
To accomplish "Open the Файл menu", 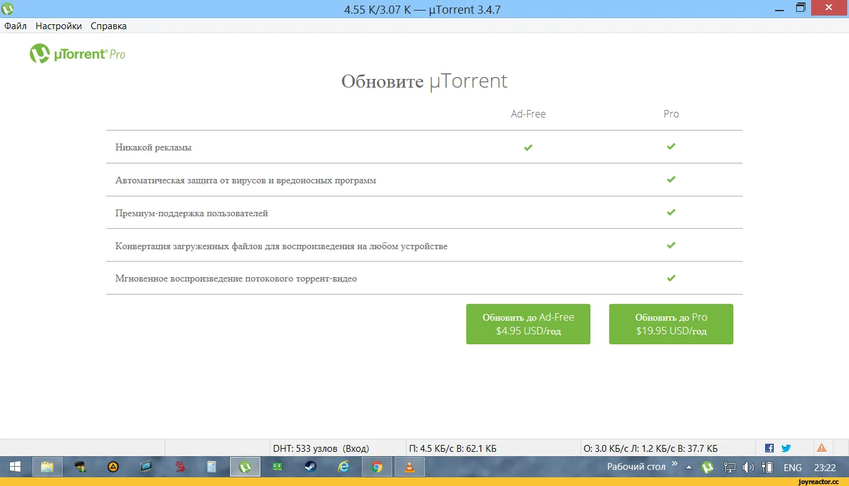I will click(16, 26).
